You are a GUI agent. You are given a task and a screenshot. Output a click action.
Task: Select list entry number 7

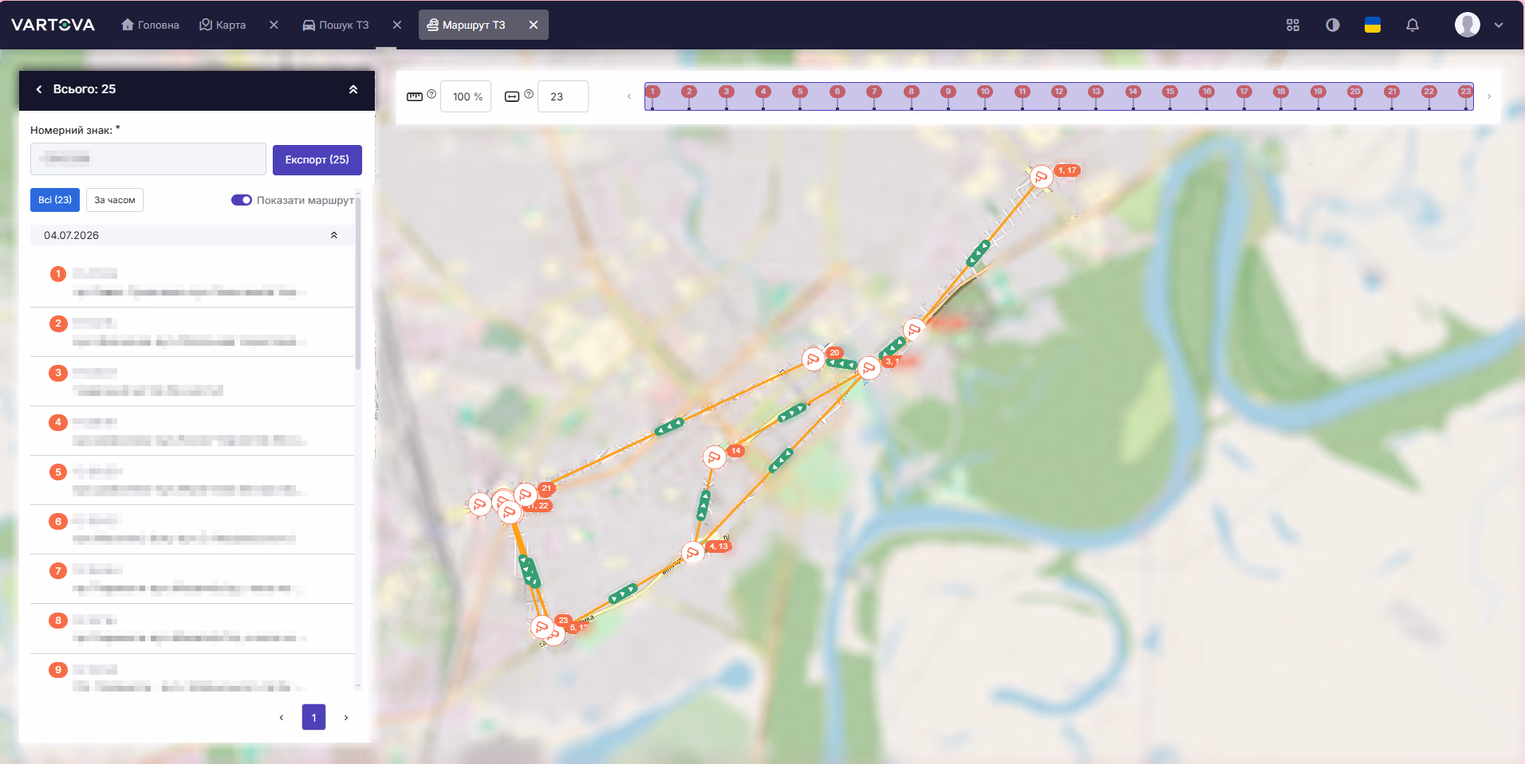(192, 579)
